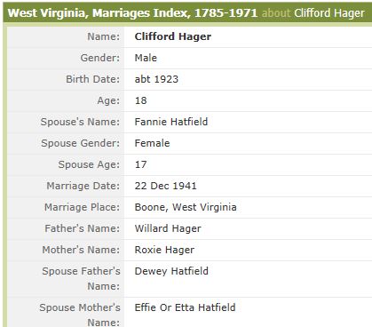Click the Age value 18
Image resolution: width=372 pixels, height=327 pixels.
(x=141, y=100)
